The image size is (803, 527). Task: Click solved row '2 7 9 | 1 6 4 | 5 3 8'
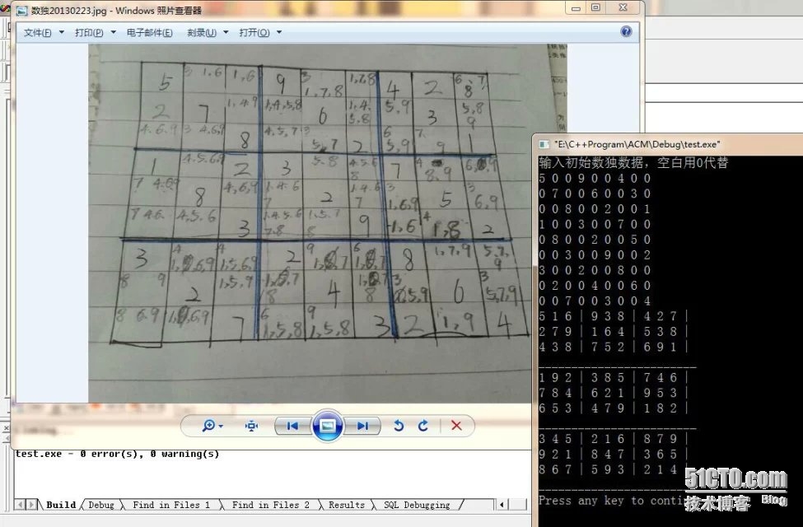pyautogui.click(x=613, y=332)
